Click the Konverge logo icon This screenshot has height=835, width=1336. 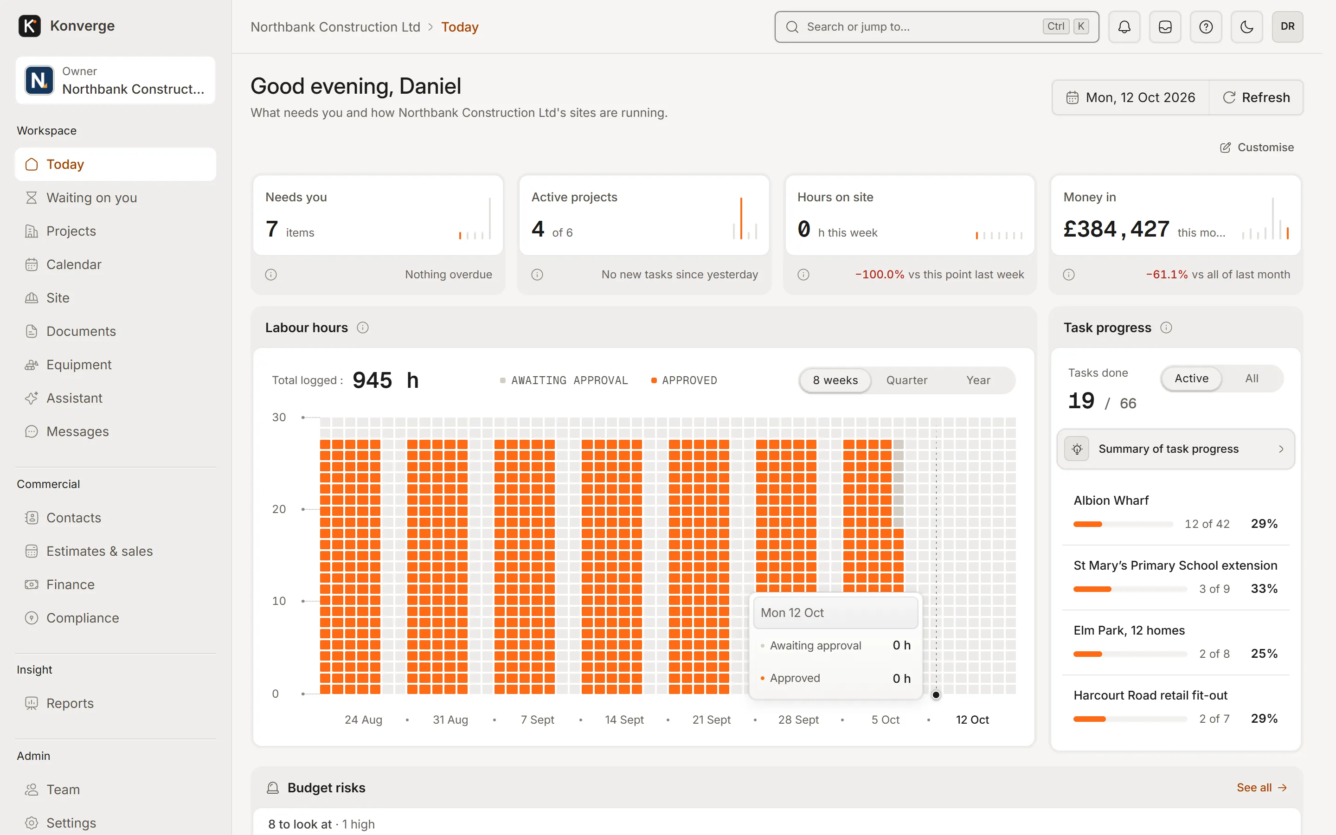[x=30, y=26]
